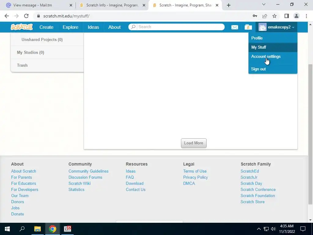Open Download footer link
Viewport: 313px width, 235px height.
[134, 184]
